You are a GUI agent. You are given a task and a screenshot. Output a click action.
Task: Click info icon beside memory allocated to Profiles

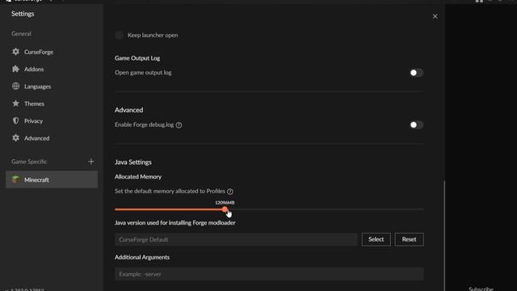(230, 192)
